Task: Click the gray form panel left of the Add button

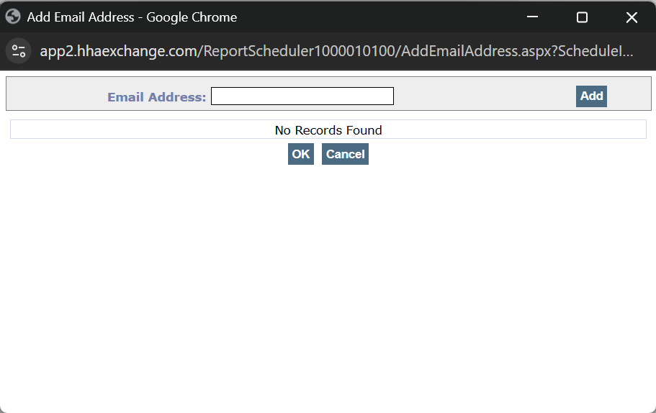Action: [482, 96]
